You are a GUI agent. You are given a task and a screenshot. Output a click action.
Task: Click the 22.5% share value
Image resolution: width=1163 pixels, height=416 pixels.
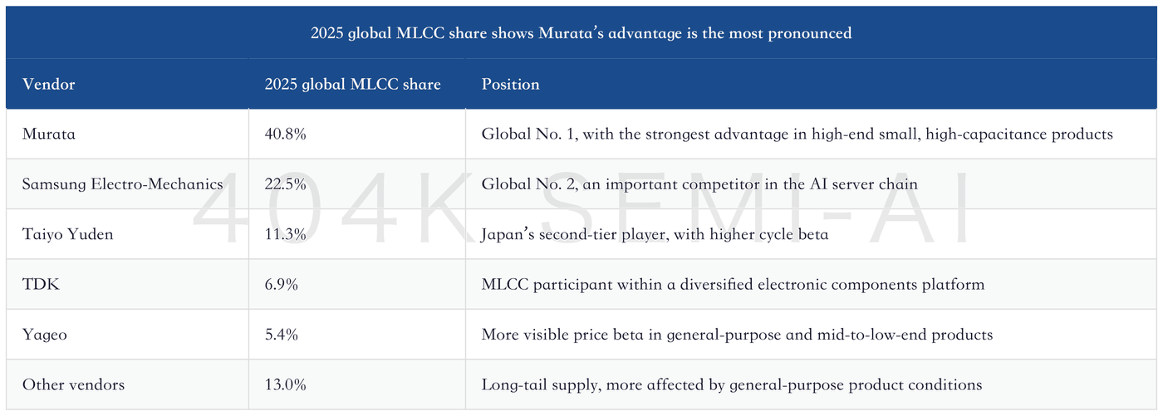click(x=286, y=184)
